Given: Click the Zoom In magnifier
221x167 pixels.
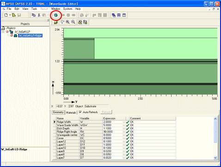Looking at the screenshot, I should tap(68, 22).
